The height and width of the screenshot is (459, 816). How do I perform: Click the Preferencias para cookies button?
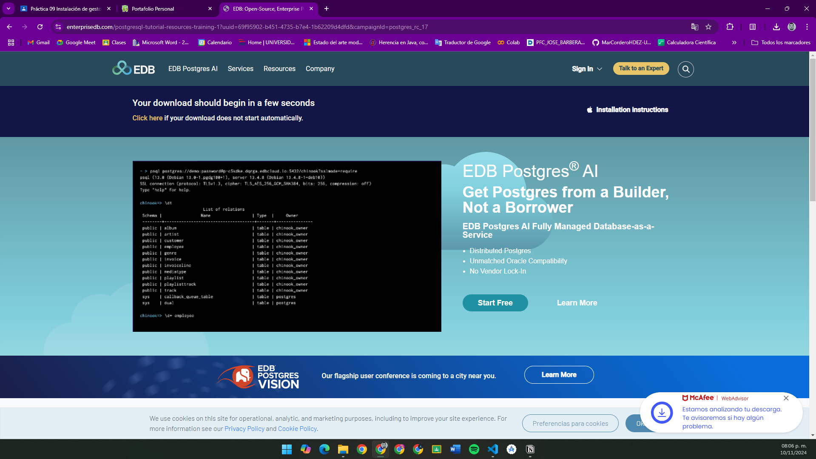pyautogui.click(x=570, y=423)
